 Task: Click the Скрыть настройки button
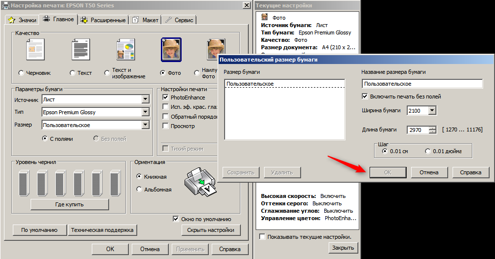pyautogui.click(x=211, y=230)
